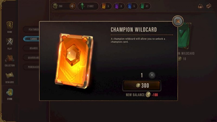Open the friends icon near settings
This screenshot has width=217, height=122.
pyautogui.click(x=200, y=6)
